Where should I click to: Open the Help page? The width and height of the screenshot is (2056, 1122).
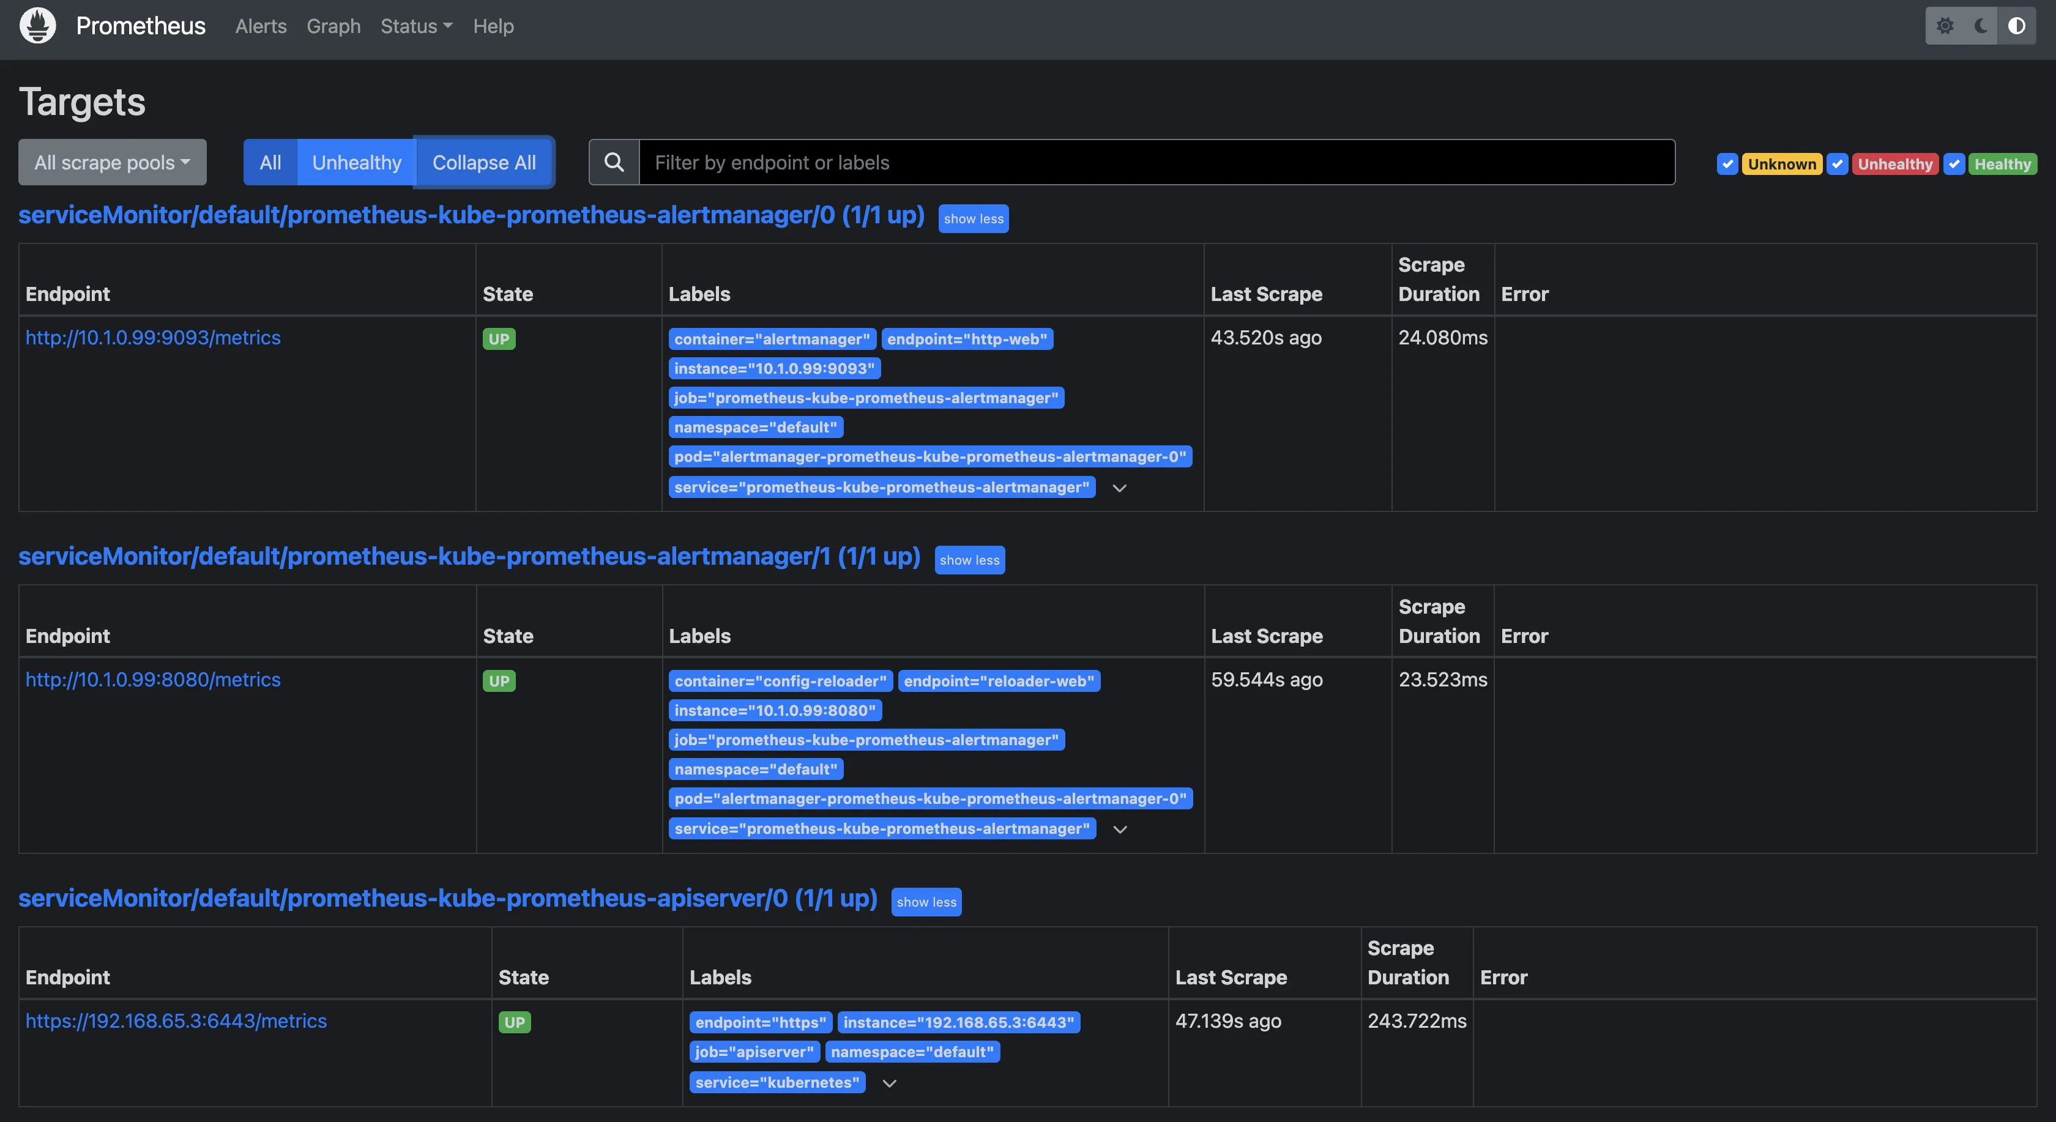pyautogui.click(x=493, y=26)
